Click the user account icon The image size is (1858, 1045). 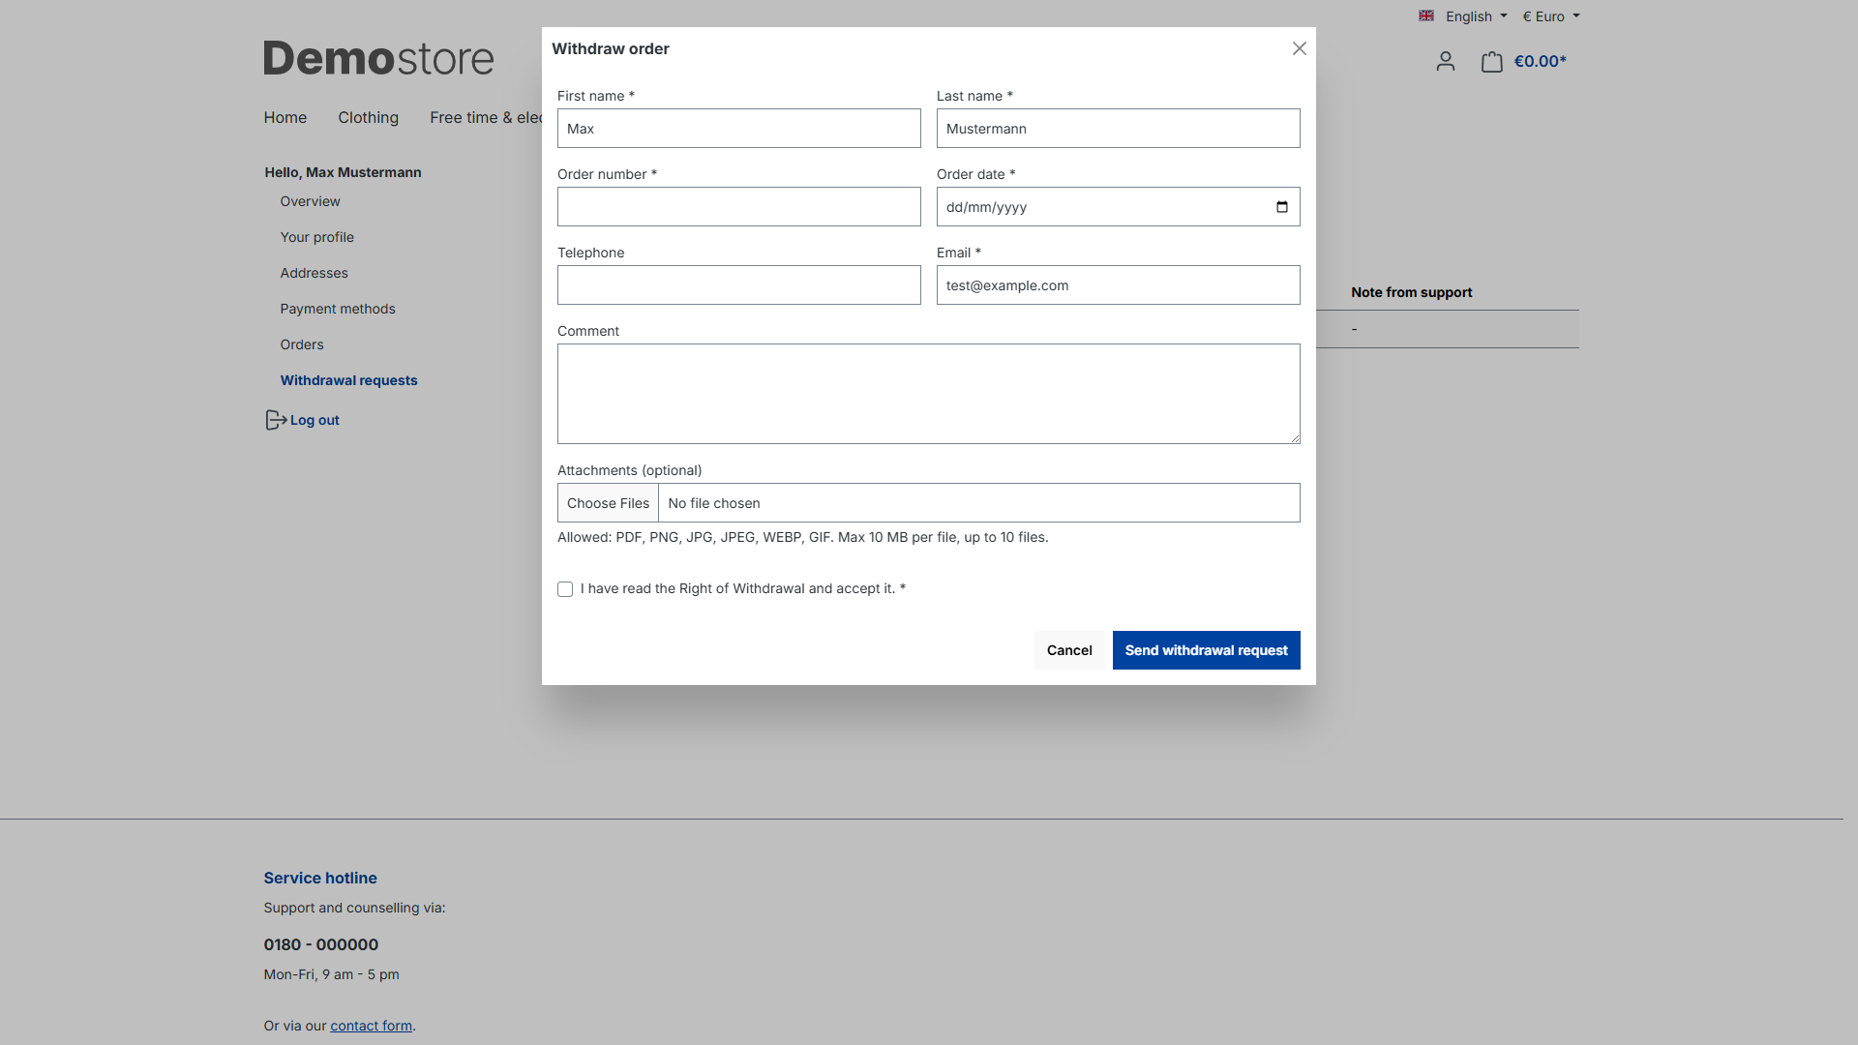pyautogui.click(x=1445, y=62)
